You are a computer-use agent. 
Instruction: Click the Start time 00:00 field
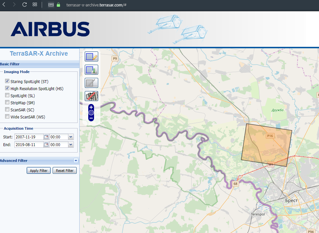59,137
